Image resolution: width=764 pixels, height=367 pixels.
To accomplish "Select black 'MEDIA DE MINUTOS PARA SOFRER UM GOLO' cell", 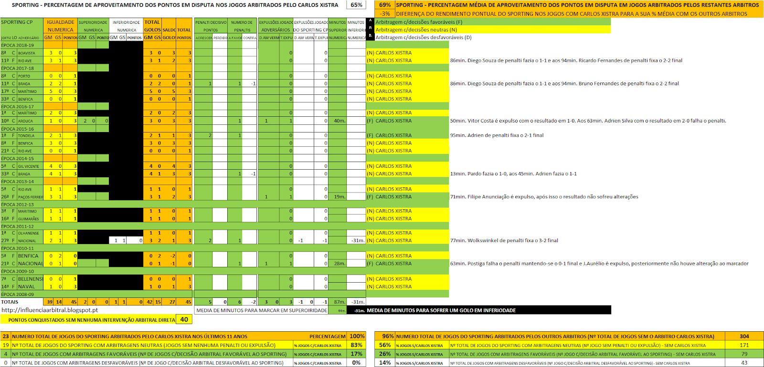I will pyautogui.click(x=479, y=310).
